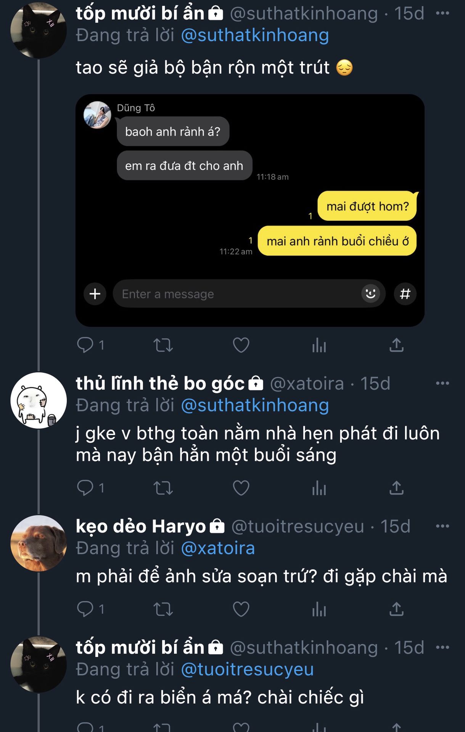The image size is (465, 732).
Task: Open the embedded chat screenshot image
Action: (250, 210)
